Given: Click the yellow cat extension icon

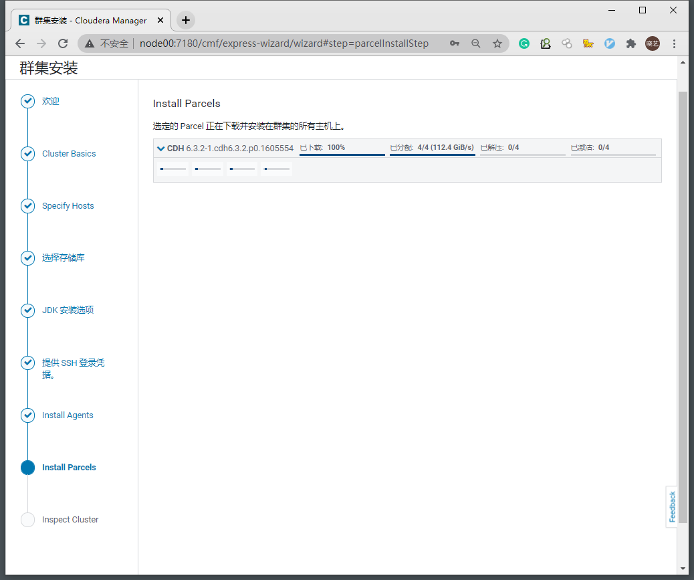Looking at the screenshot, I should 588,43.
